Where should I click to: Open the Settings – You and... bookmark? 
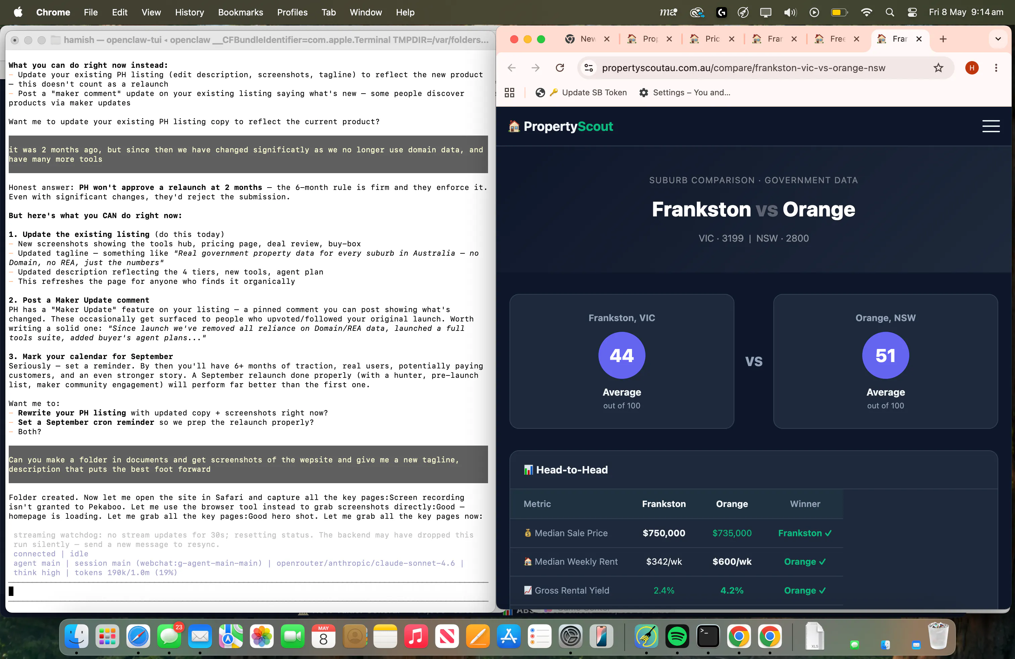click(685, 93)
